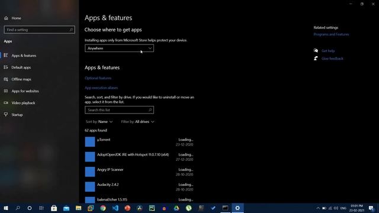Open the Anywhere app source dropdown
379x213 pixels.
(x=119, y=49)
